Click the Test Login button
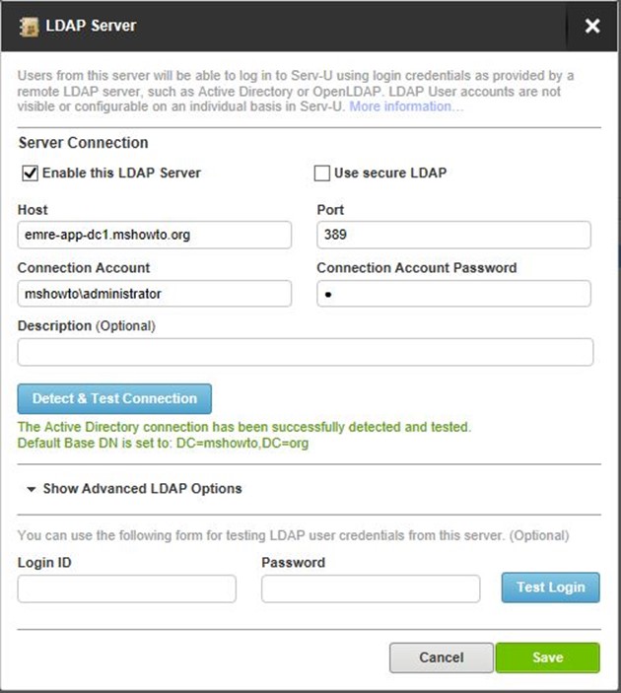Screen dimensions: 621x693 coord(551,588)
